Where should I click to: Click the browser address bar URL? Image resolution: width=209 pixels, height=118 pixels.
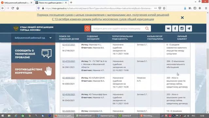click(x=98, y=8)
